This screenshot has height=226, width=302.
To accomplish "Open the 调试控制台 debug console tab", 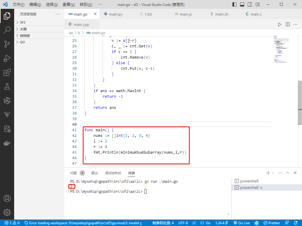I will 113,173.
